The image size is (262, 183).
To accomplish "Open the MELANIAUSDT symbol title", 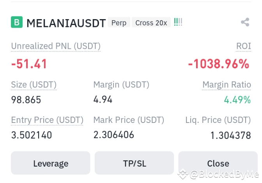I will [66, 23].
